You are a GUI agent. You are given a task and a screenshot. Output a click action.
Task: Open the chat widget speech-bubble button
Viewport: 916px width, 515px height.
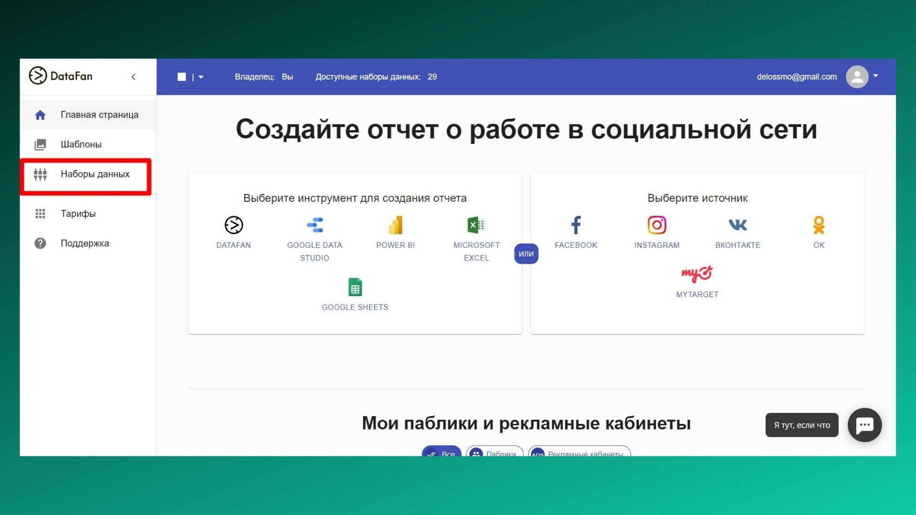tap(864, 425)
